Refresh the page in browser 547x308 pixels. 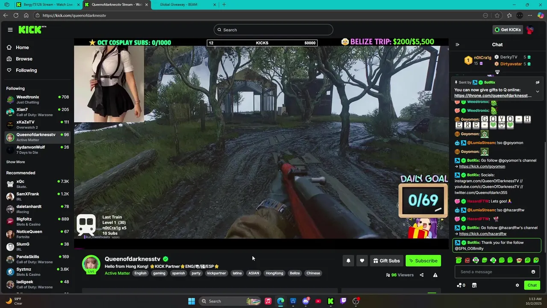[16, 15]
